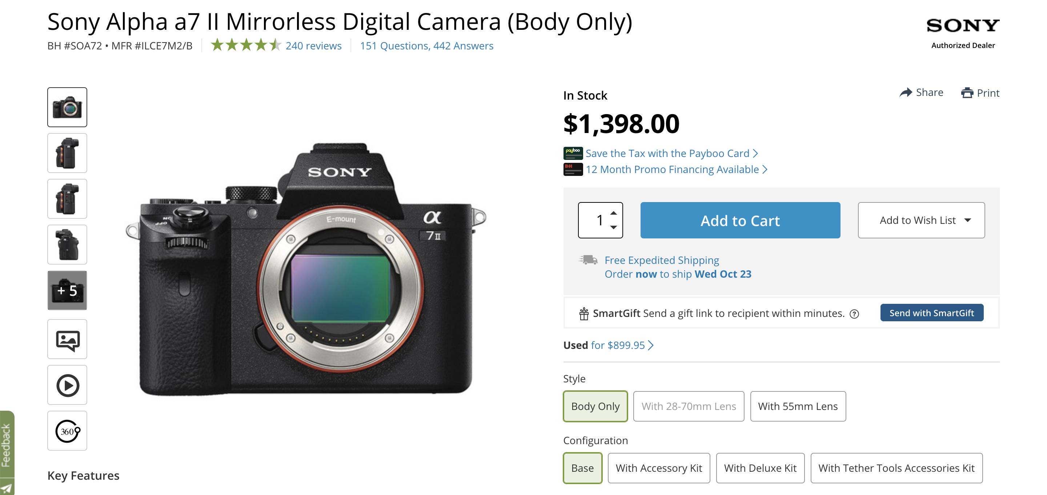Click the Print icon
Image resolution: width=1047 pixels, height=495 pixels.
(967, 93)
